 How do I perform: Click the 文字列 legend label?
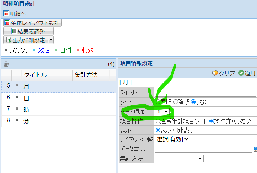[x=19, y=50]
